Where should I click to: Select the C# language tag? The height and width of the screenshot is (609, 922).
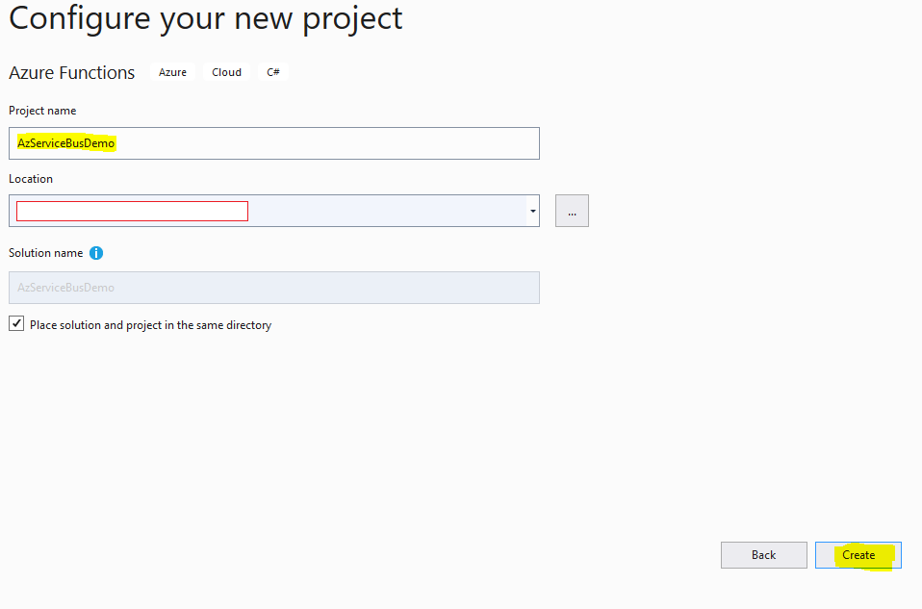click(x=272, y=71)
